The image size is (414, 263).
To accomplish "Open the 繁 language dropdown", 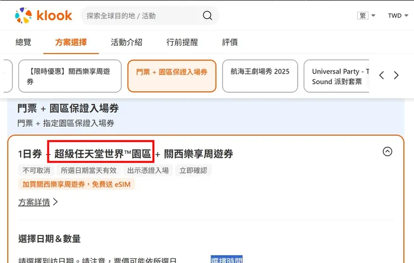I will click(x=366, y=16).
